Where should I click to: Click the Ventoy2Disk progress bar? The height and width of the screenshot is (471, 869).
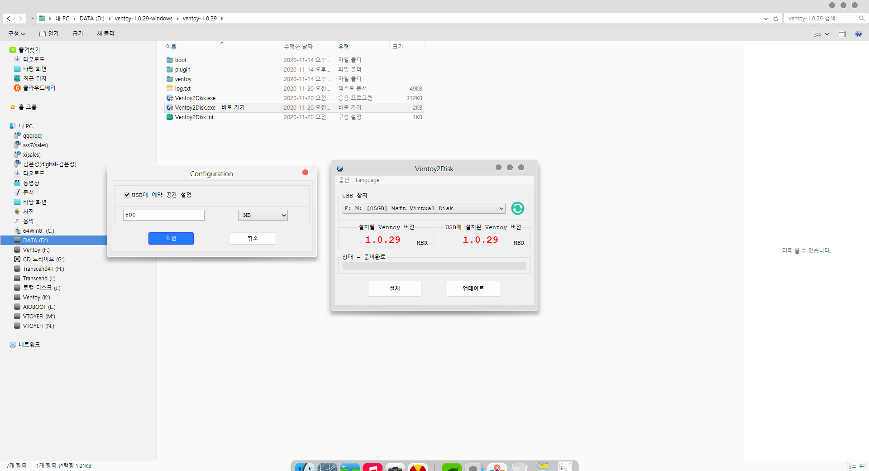click(x=434, y=266)
